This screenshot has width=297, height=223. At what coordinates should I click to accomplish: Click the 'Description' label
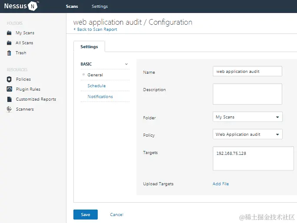[x=155, y=89]
